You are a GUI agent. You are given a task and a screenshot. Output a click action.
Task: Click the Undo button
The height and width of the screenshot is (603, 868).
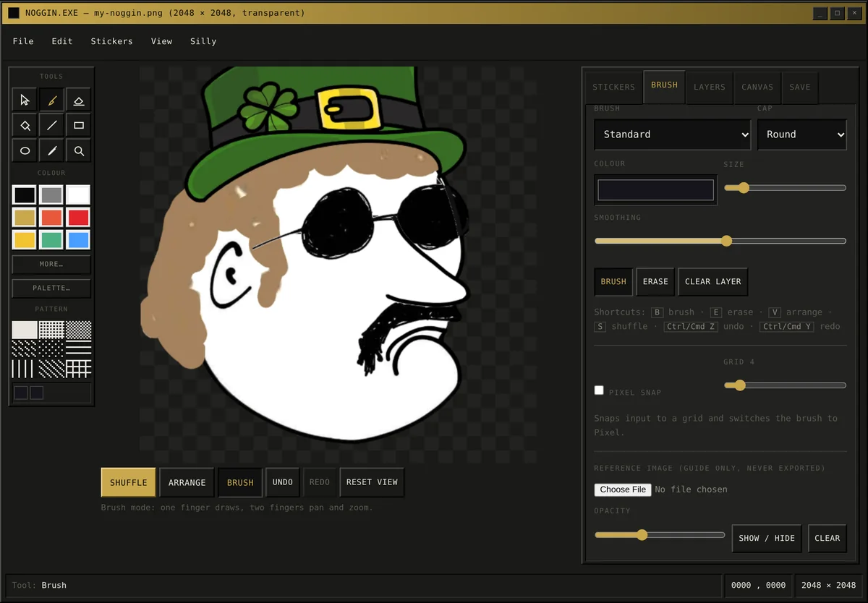pyautogui.click(x=283, y=482)
